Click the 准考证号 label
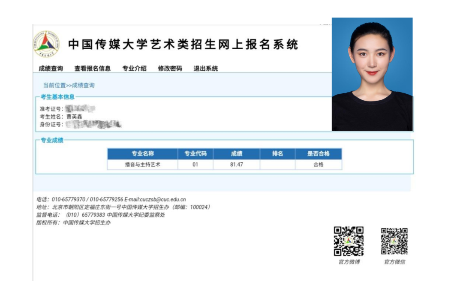This screenshot has width=463, height=281. coord(51,109)
